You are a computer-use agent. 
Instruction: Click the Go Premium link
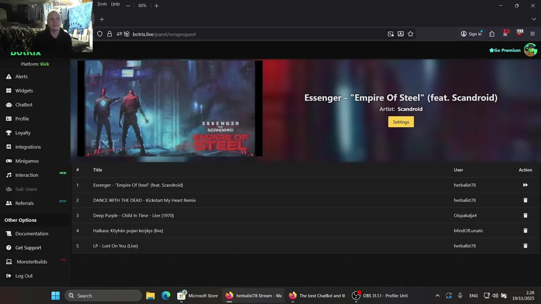tap(505, 50)
